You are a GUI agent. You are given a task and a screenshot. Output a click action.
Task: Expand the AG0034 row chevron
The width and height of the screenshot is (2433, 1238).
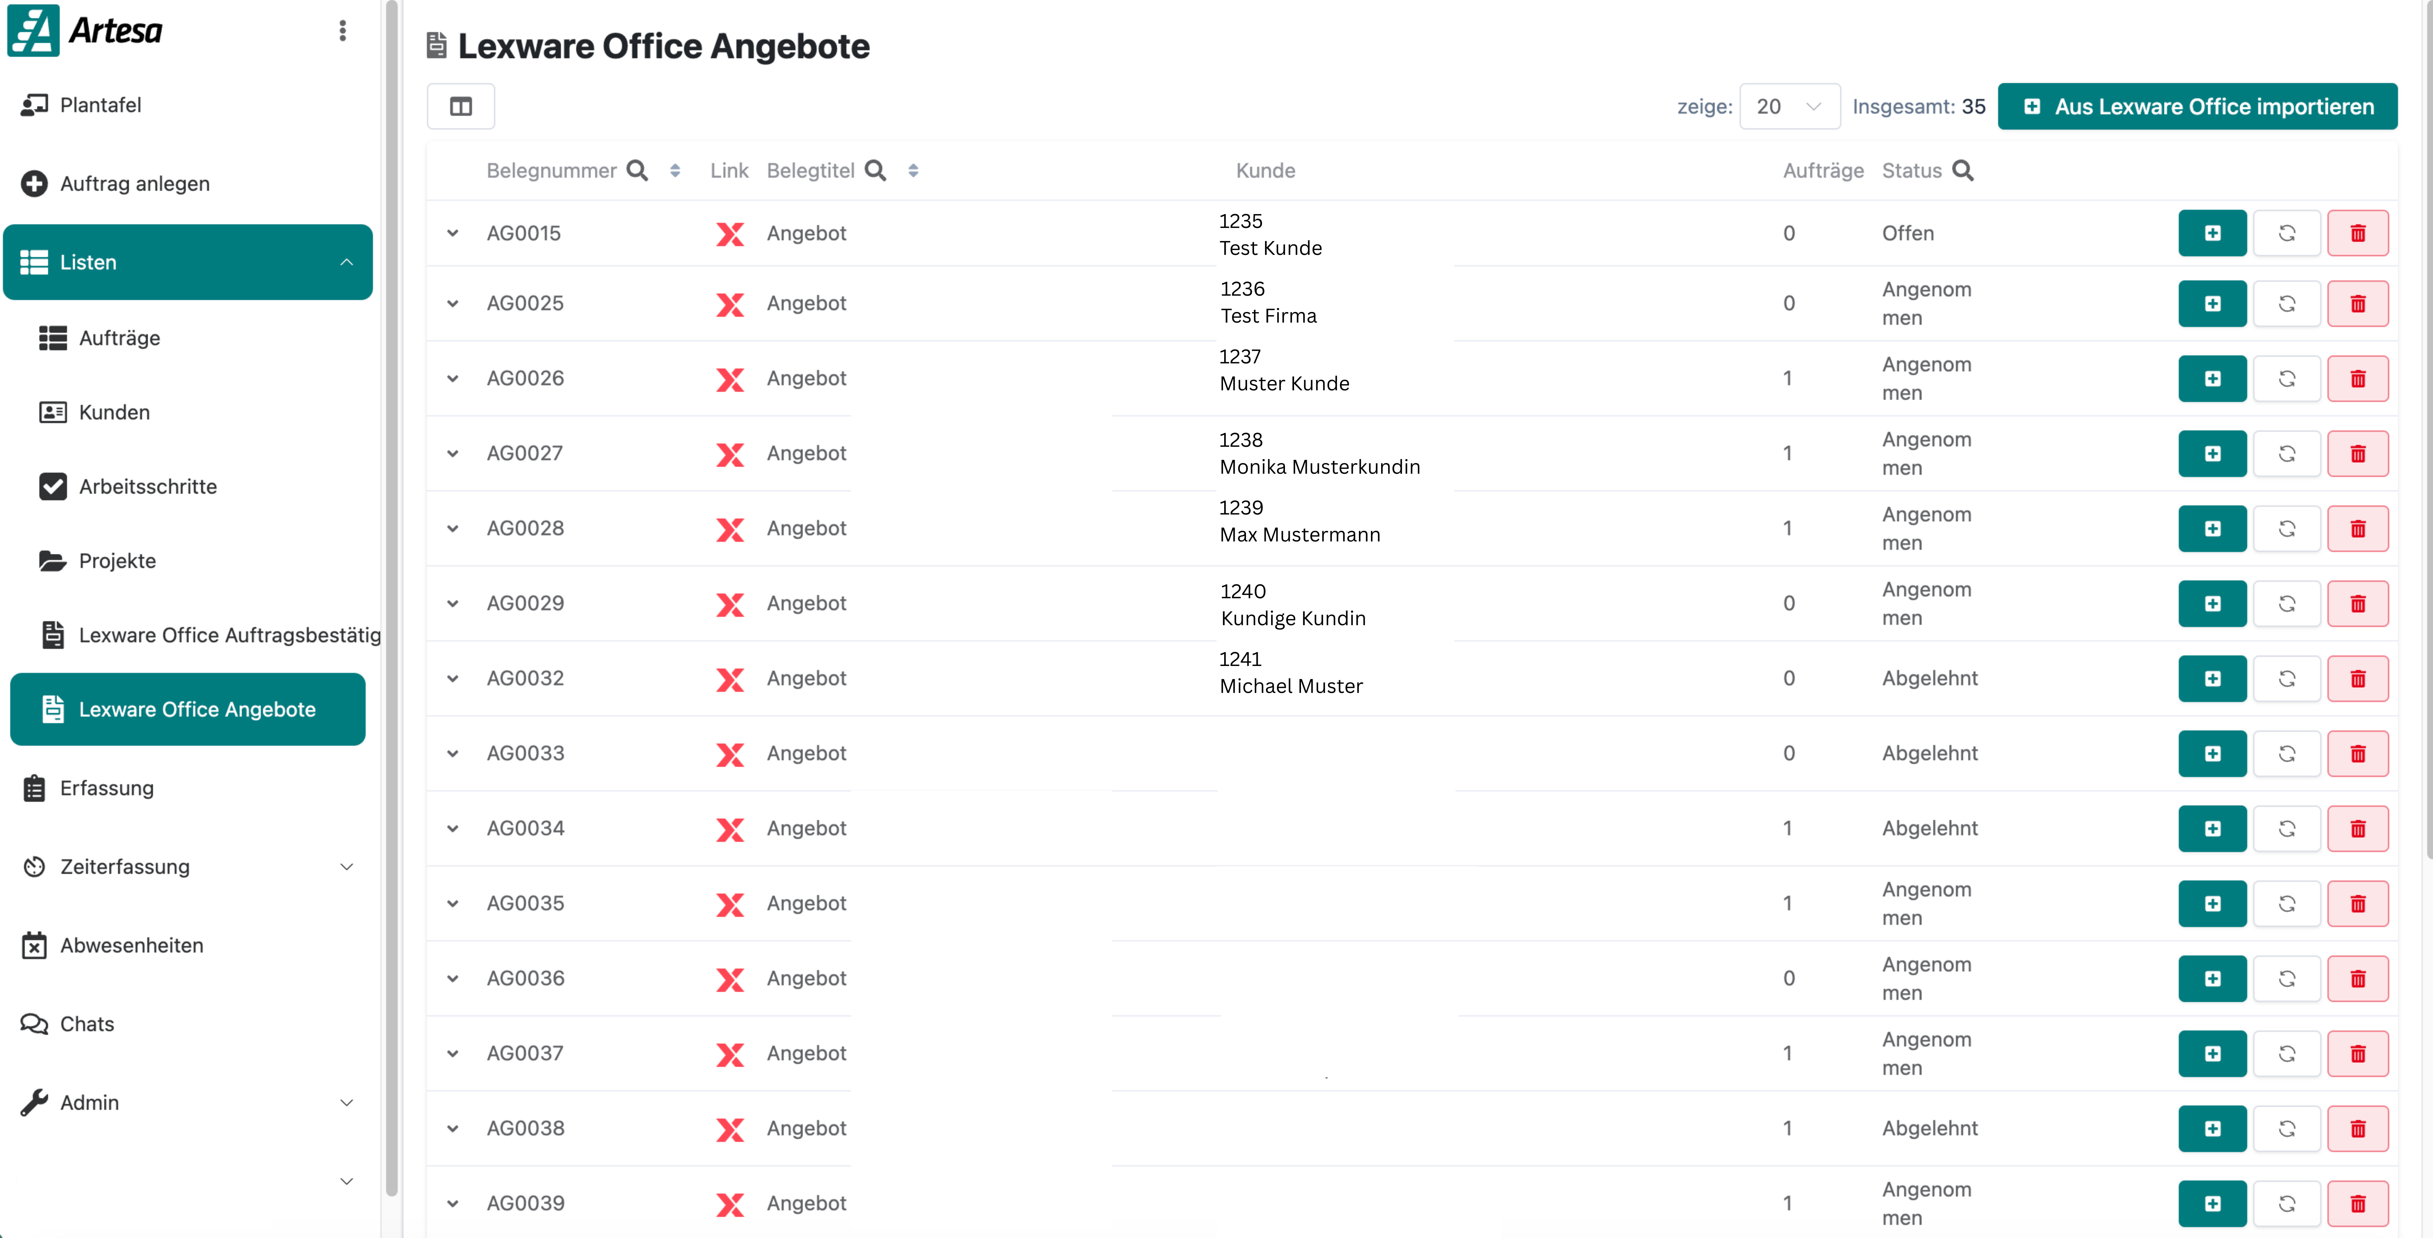pyautogui.click(x=452, y=829)
